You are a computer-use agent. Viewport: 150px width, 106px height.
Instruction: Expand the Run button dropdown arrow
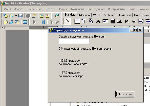(39, 22)
